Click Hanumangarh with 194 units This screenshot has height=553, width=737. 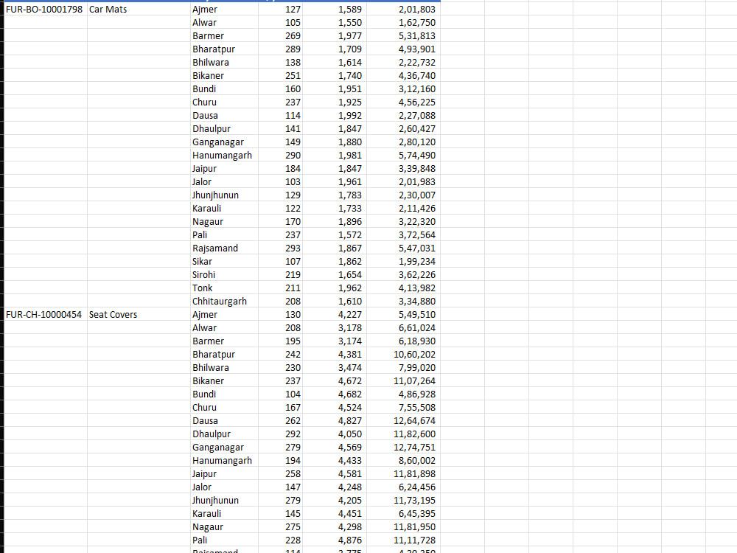tap(224, 461)
